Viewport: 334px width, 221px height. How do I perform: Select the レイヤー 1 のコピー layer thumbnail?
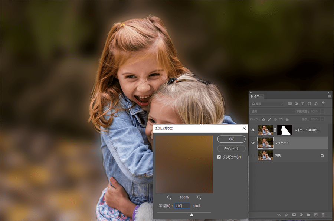click(x=265, y=130)
